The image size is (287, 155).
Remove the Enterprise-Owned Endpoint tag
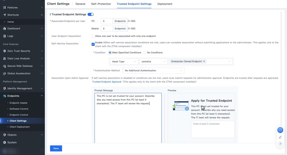point(204,62)
